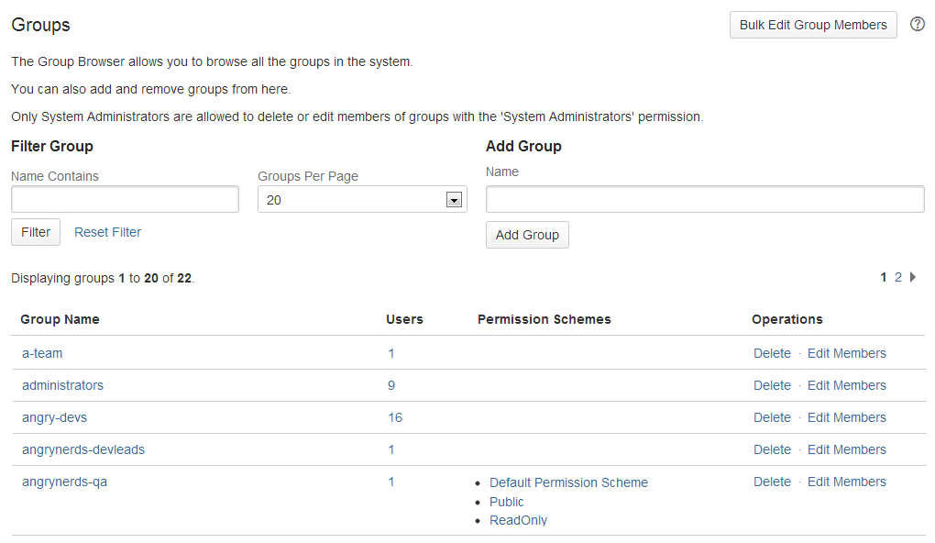Open the help question mark icon

pyautogui.click(x=917, y=25)
